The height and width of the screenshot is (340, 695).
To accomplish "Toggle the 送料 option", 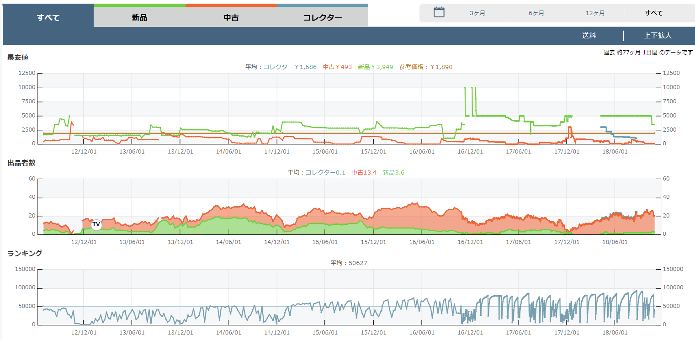I will pyautogui.click(x=589, y=36).
